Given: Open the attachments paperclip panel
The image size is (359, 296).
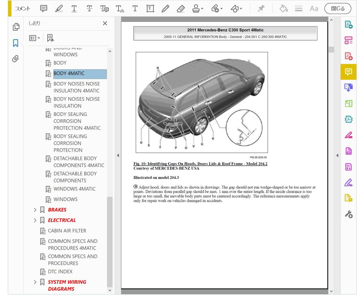Looking at the screenshot, I should [x=16, y=59].
